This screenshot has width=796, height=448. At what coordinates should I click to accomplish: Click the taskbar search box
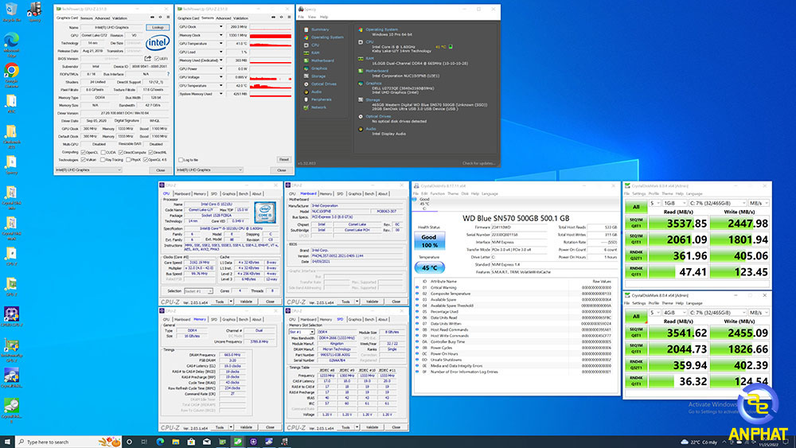click(x=68, y=442)
